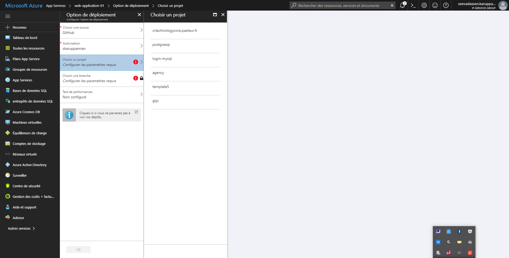Viewport: 509px width, 258px height.
Task: Click the Advisor cloud icon
Action: tap(8, 217)
